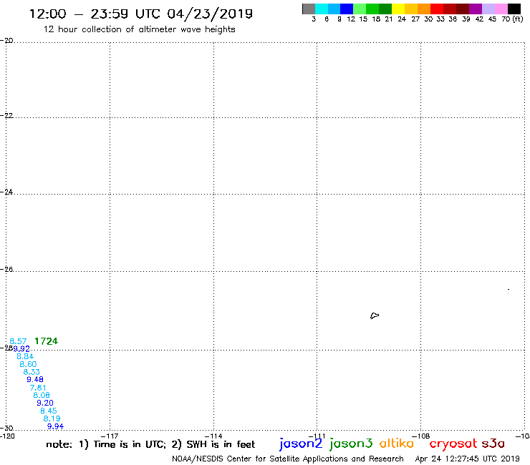Click the green pass time label 1724
530x465 pixels.
(47, 341)
